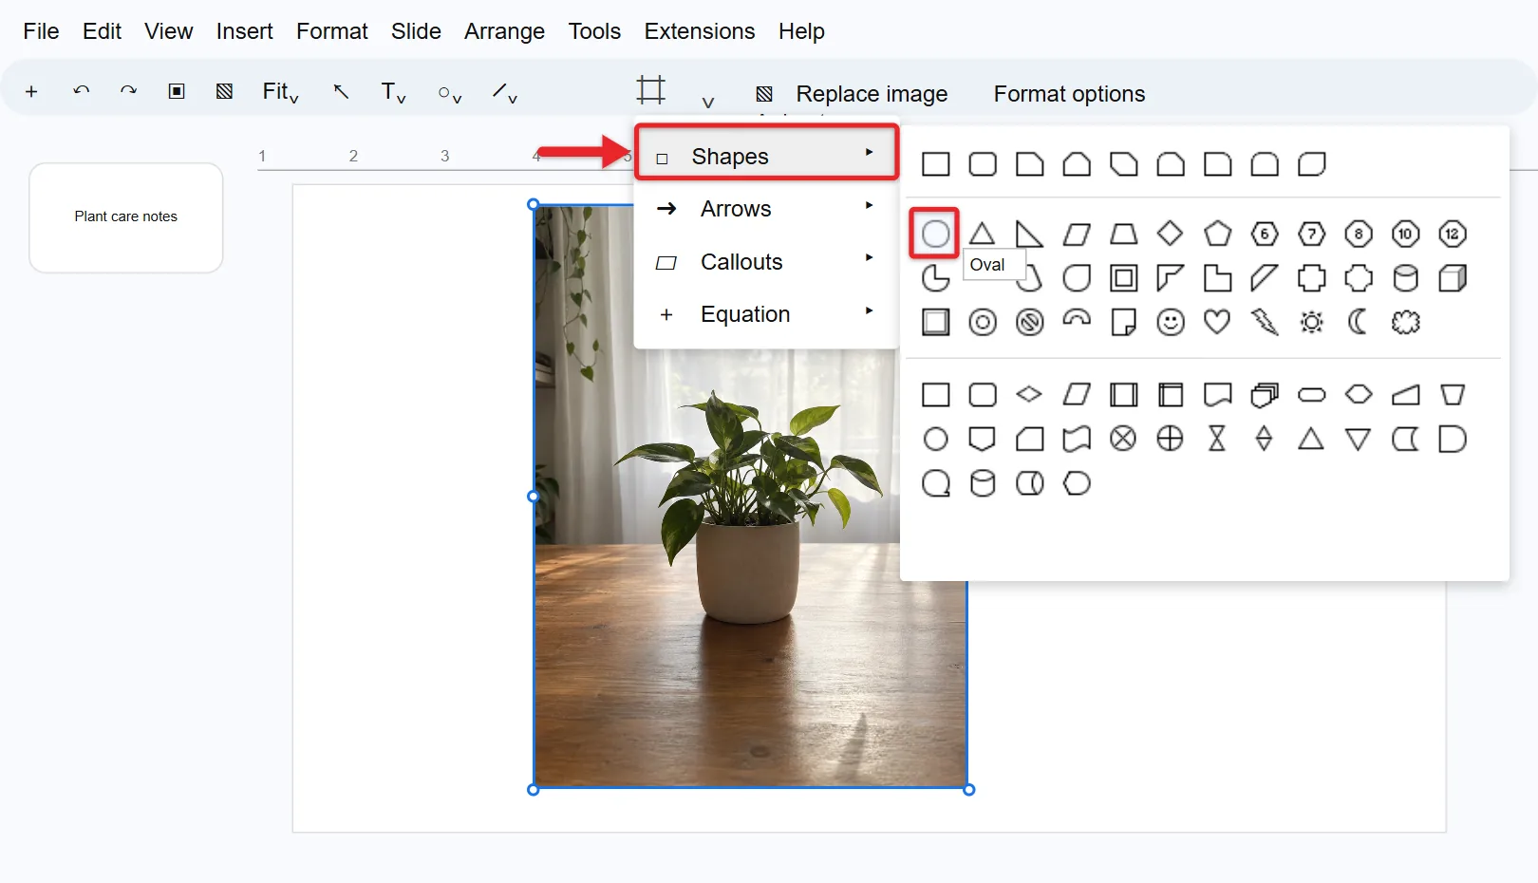Click the crop image icon
The height and width of the screenshot is (883, 1538).
[651, 90]
